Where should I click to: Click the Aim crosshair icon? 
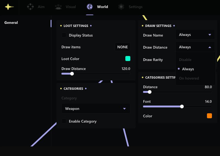tap(30, 7)
